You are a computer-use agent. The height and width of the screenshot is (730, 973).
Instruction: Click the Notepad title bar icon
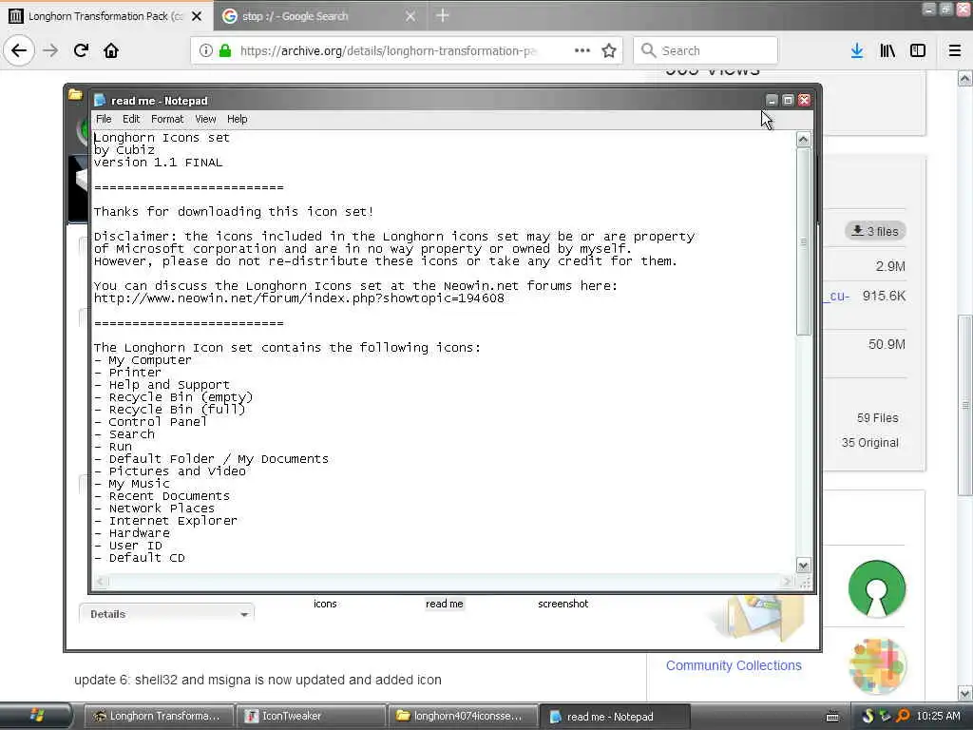pos(99,101)
